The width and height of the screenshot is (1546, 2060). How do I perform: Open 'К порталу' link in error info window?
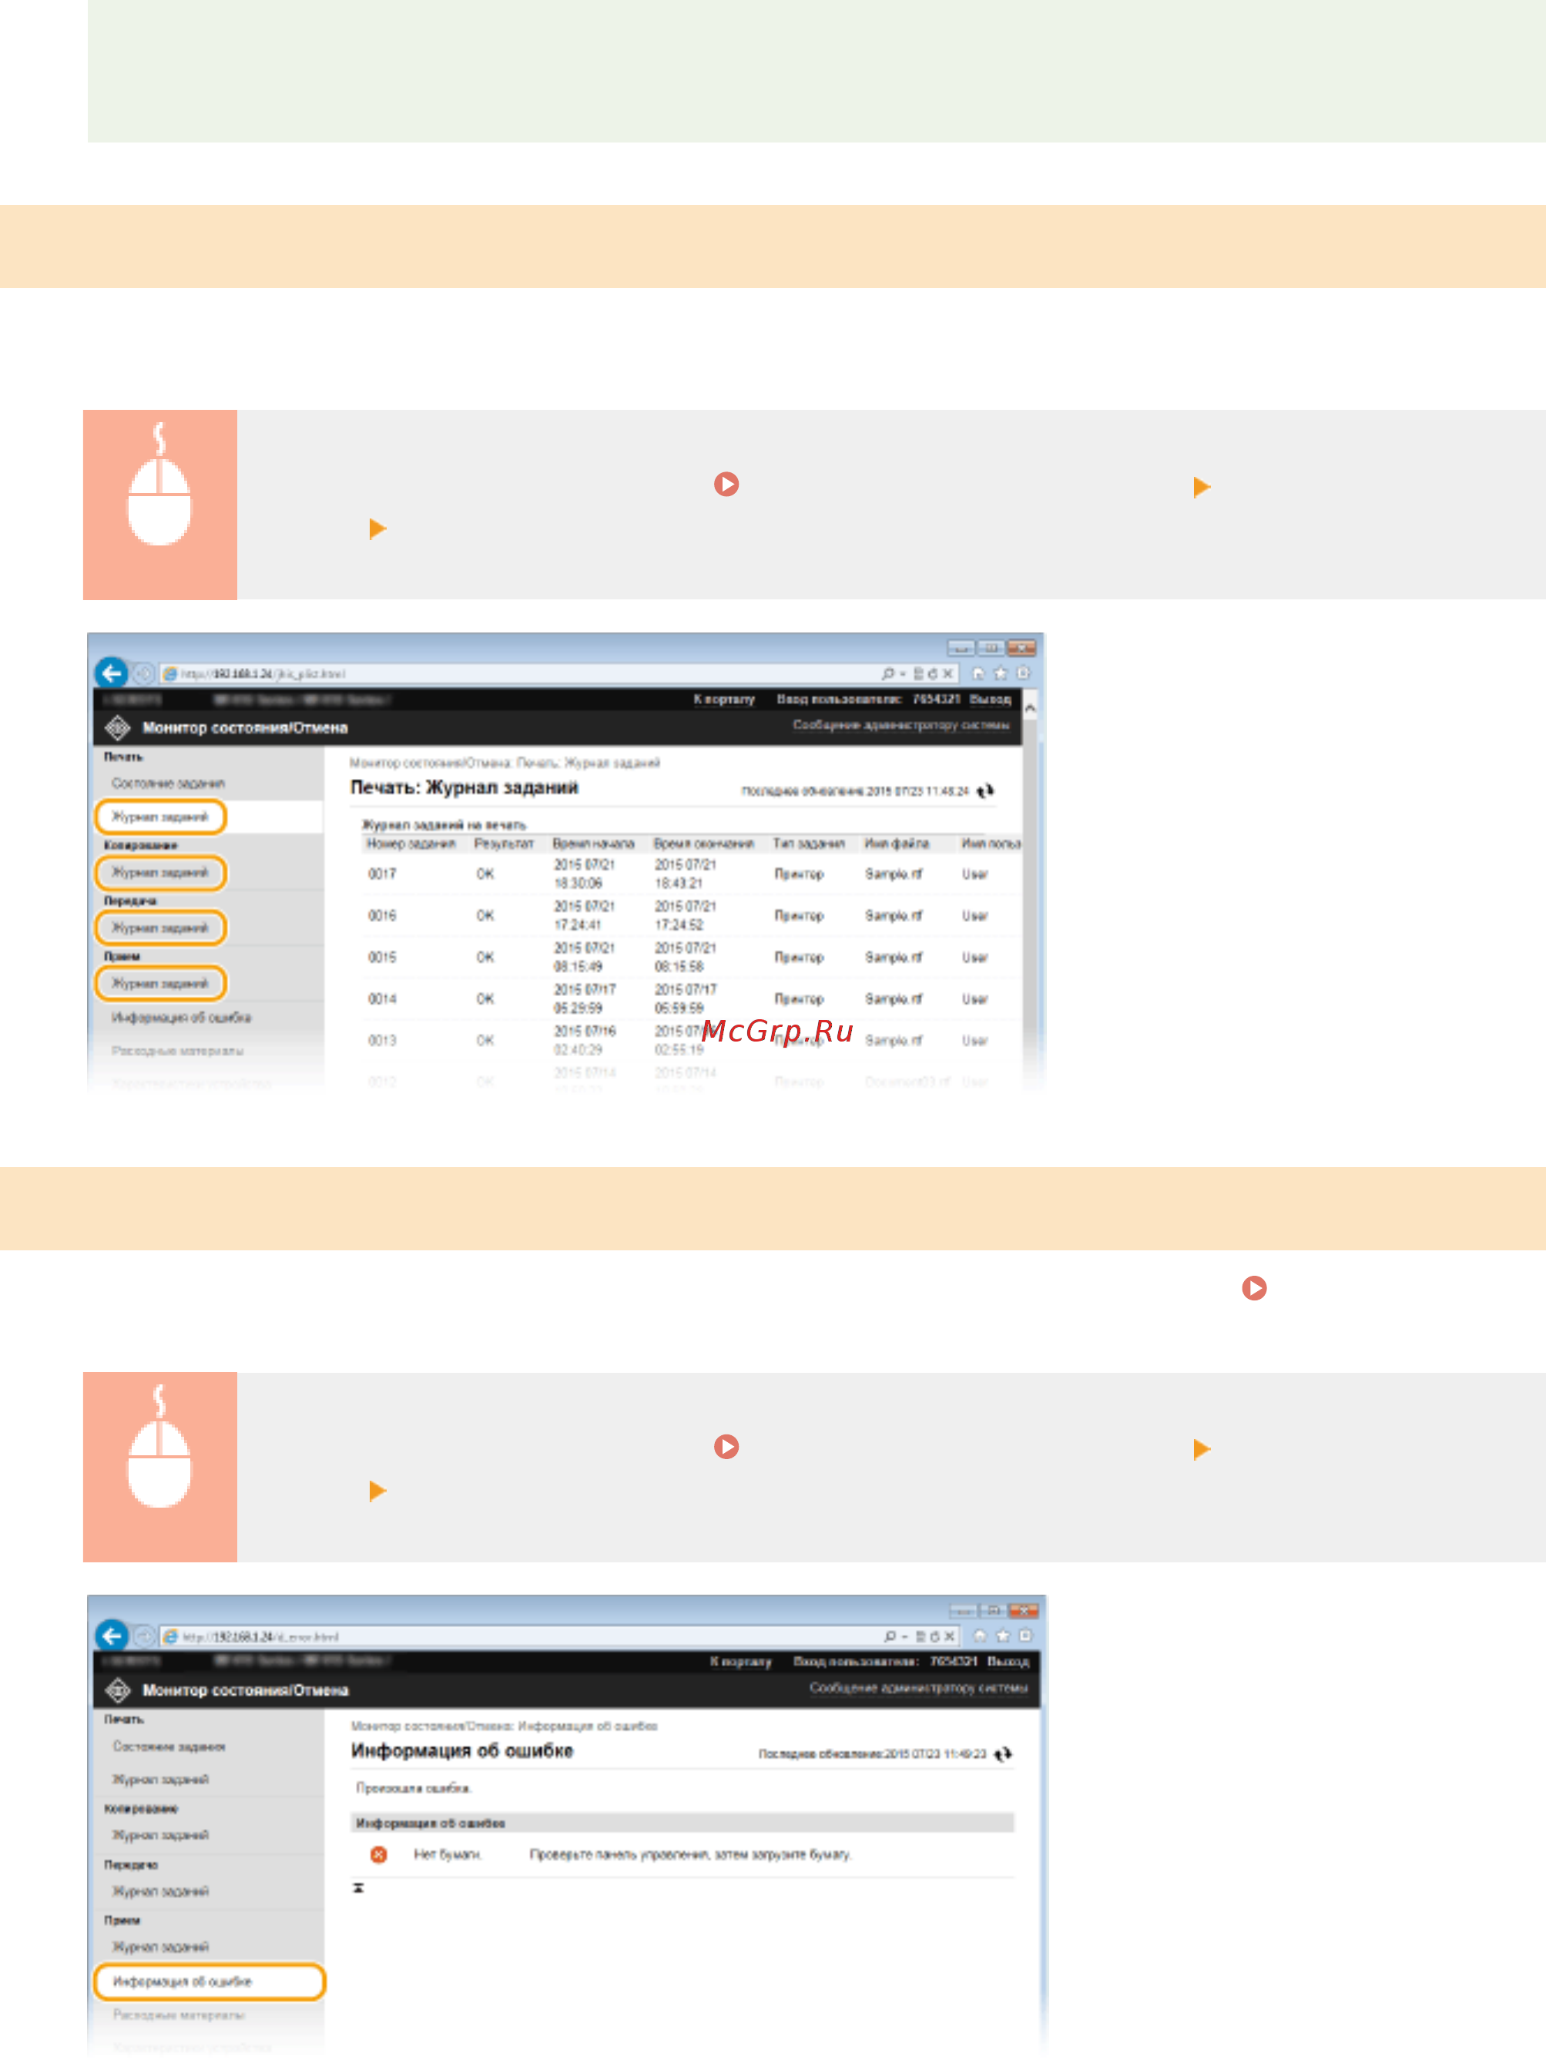(740, 1662)
